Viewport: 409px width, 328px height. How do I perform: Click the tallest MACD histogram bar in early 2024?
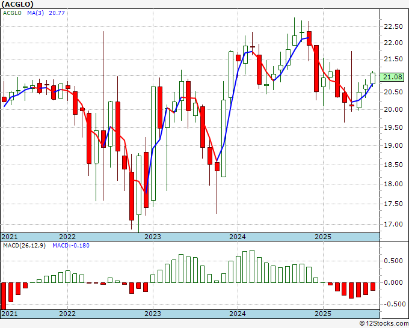[x=251, y=266]
